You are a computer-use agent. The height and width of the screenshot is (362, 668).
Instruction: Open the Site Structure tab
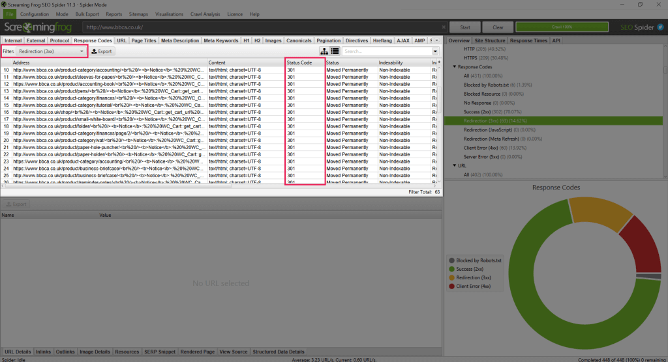(x=489, y=40)
